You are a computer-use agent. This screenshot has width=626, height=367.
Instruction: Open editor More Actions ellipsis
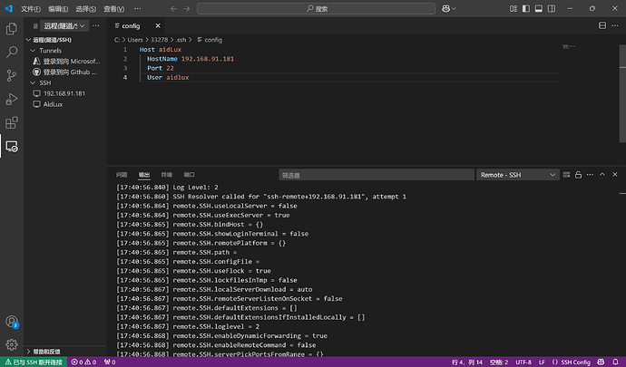pyautogui.click(x=615, y=25)
